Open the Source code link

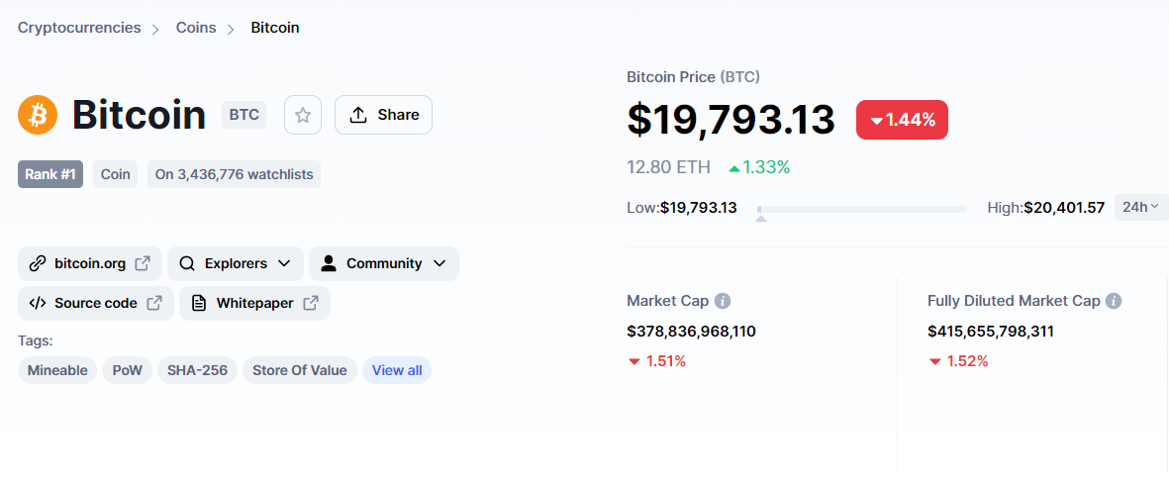(95, 303)
